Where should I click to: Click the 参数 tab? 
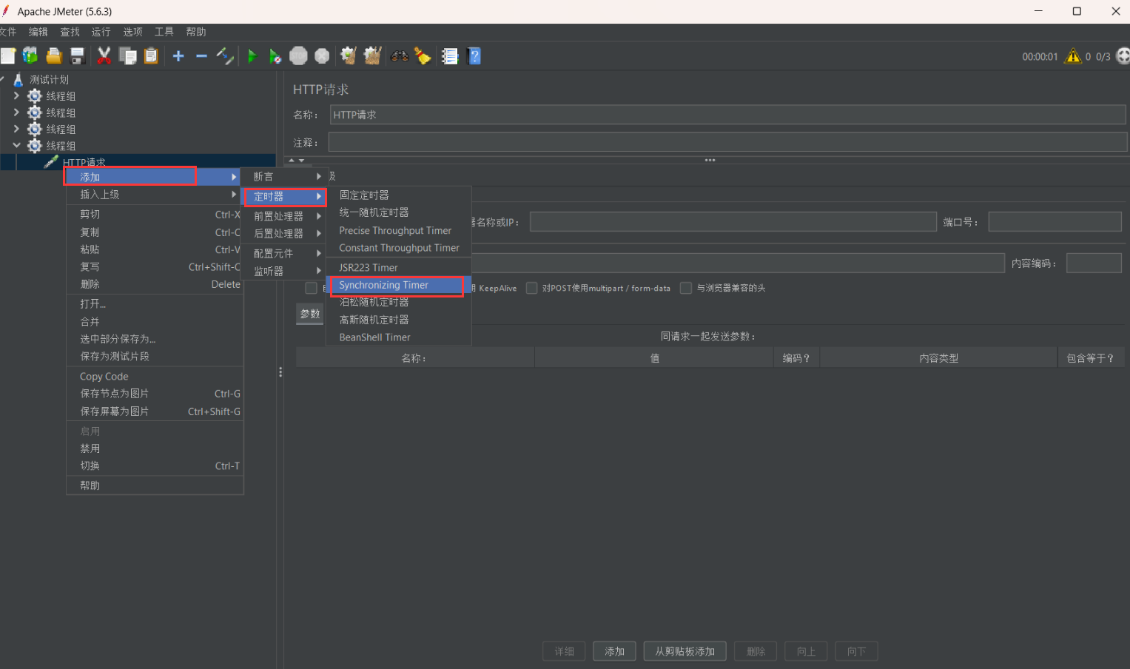pyautogui.click(x=310, y=314)
